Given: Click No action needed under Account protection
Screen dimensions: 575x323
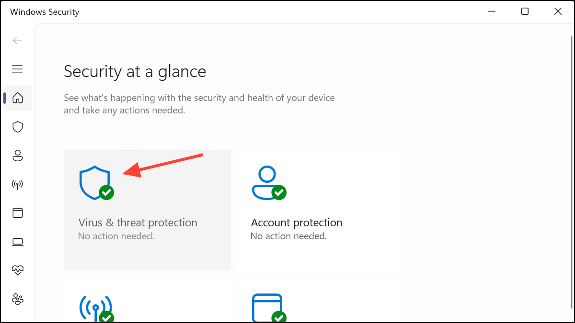Looking at the screenshot, I should point(288,236).
